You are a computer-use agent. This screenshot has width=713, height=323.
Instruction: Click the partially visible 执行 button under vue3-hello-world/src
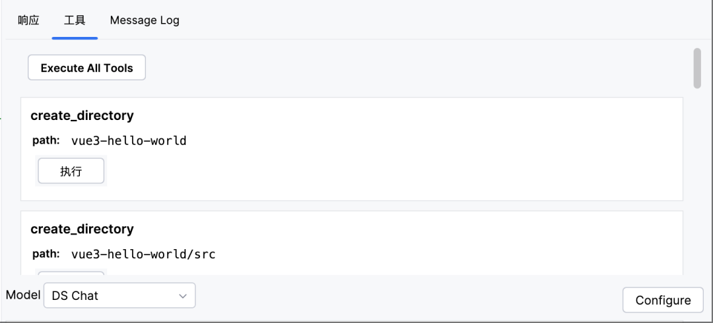[71, 273]
